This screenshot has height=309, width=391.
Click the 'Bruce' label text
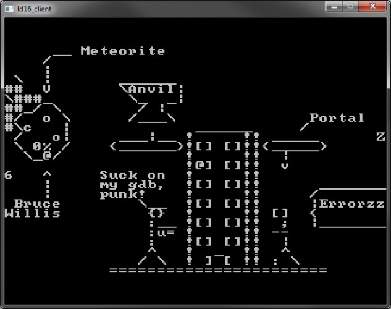(x=37, y=203)
